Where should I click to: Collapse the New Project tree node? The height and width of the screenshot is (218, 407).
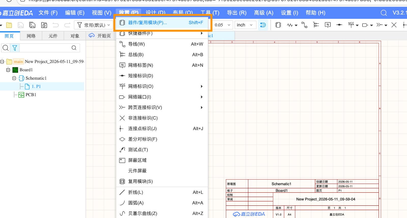tap(2, 62)
